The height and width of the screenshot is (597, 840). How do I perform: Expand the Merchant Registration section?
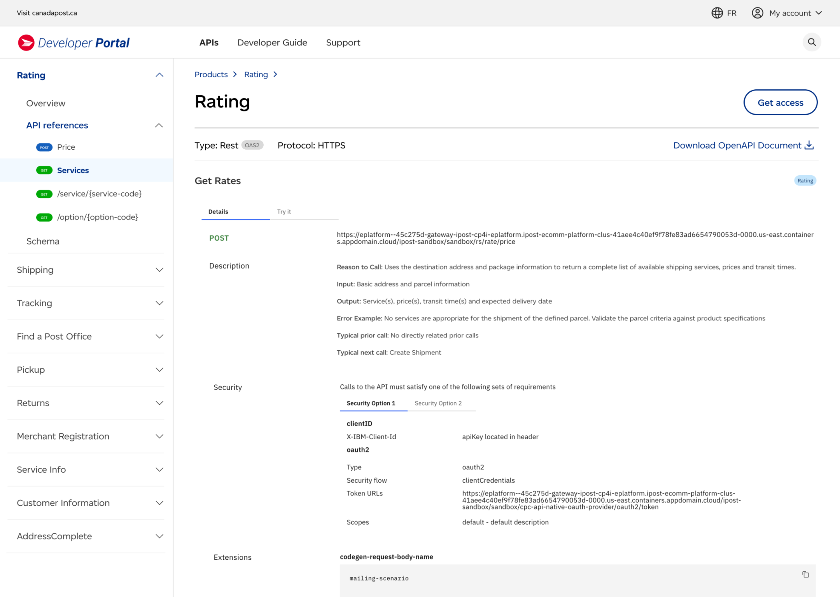click(x=159, y=436)
